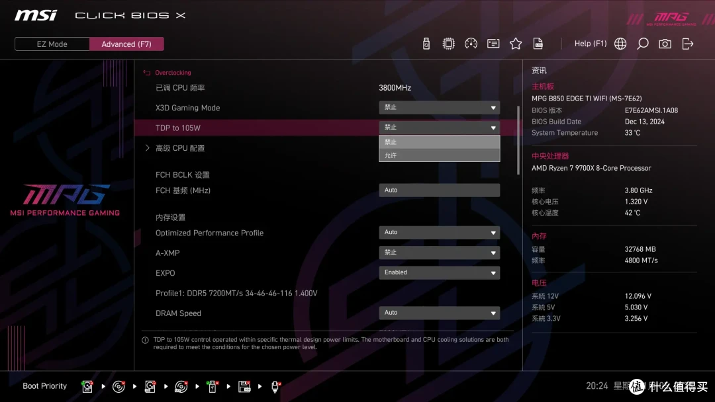Click the exit door icon
The image size is (715, 402).
click(x=688, y=44)
